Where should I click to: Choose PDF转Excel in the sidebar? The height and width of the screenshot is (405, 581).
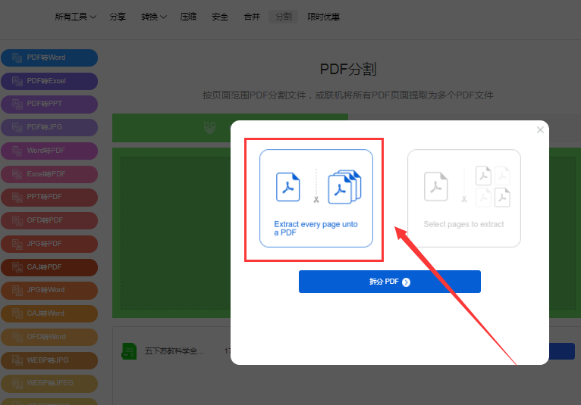tap(49, 81)
